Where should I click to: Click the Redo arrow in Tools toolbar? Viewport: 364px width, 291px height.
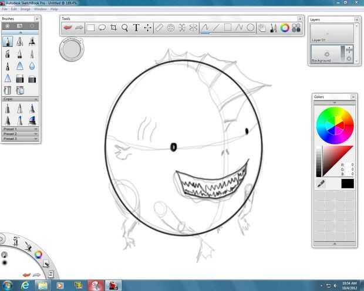point(79,28)
